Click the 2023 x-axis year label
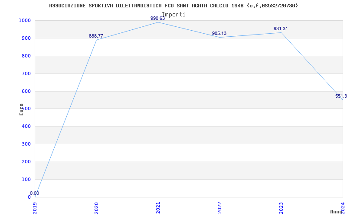The width and height of the screenshot is (347, 216). 281,208
